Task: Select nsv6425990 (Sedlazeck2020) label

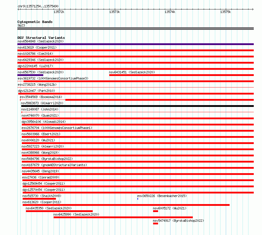Action: (x=76, y=214)
